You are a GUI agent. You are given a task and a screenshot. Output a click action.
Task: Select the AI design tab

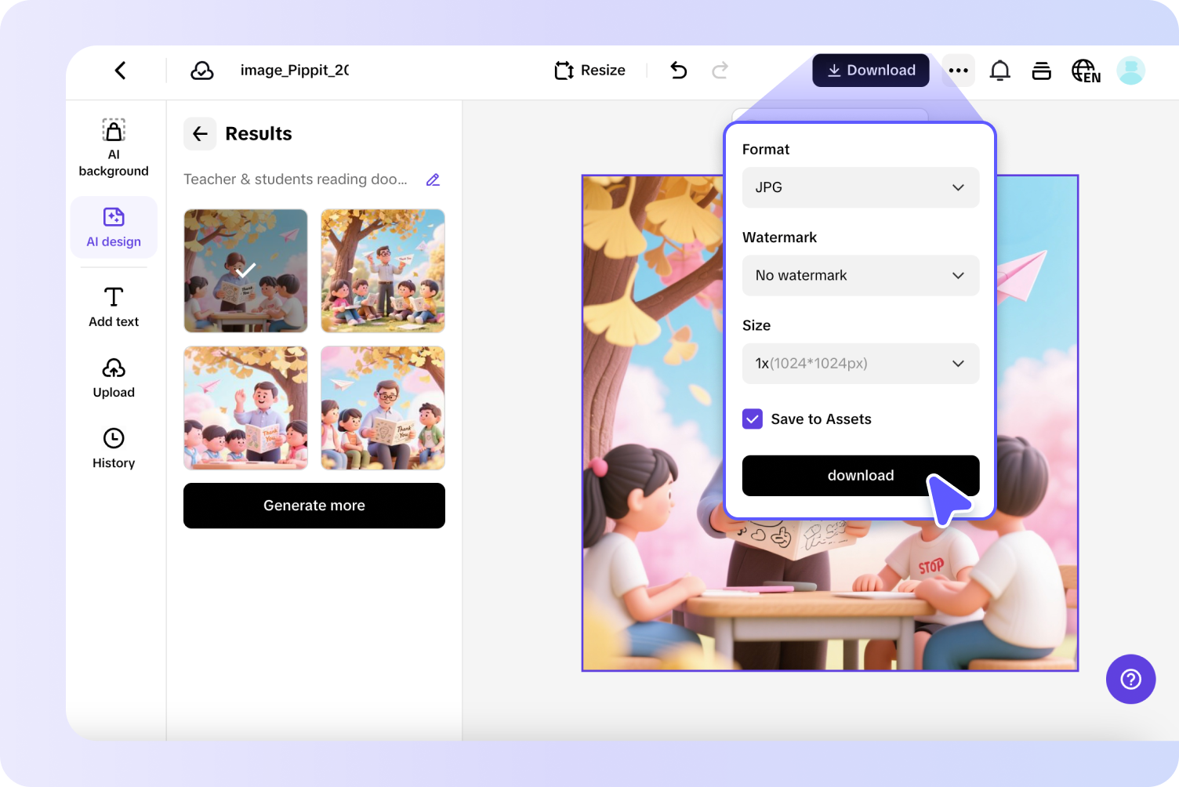click(114, 227)
